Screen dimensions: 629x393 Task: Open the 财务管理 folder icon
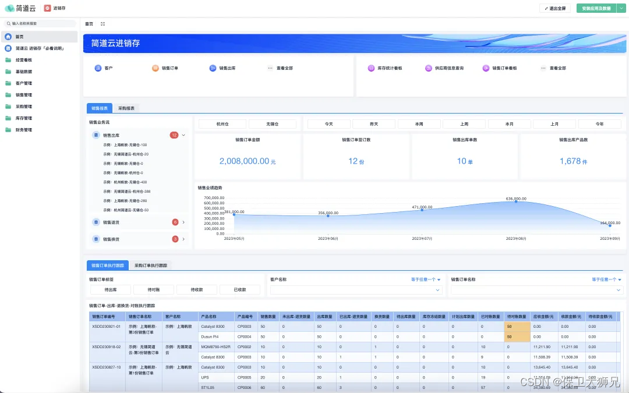[8, 129]
